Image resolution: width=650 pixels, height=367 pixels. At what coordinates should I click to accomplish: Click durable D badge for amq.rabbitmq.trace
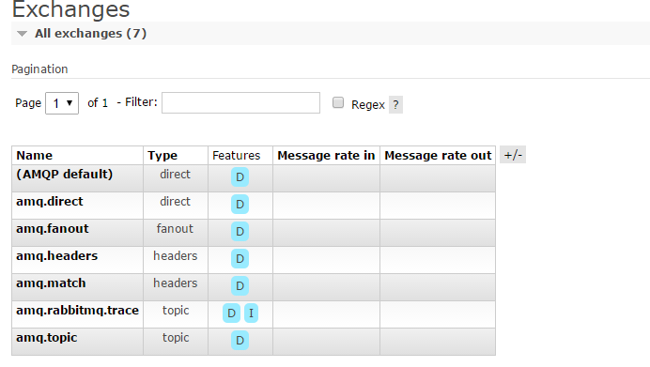click(231, 313)
